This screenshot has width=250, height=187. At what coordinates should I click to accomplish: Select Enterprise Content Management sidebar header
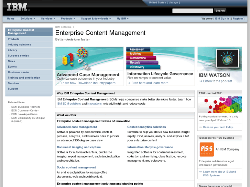click(29, 32)
